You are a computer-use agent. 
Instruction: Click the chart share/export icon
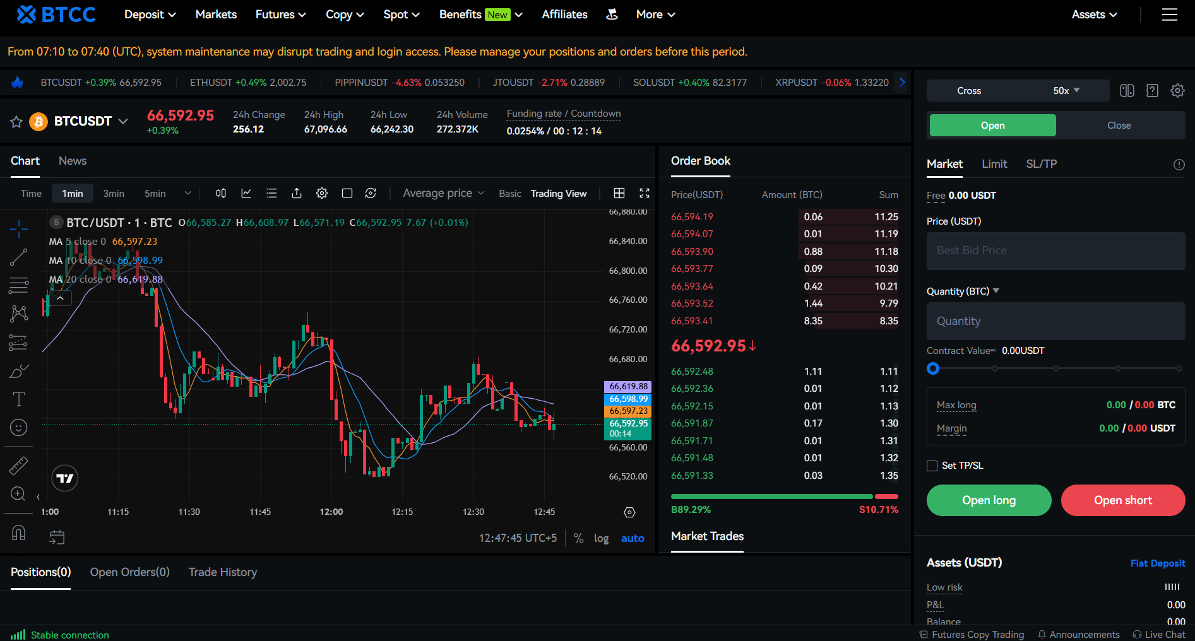pyautogui.click(x=297, y=193)
